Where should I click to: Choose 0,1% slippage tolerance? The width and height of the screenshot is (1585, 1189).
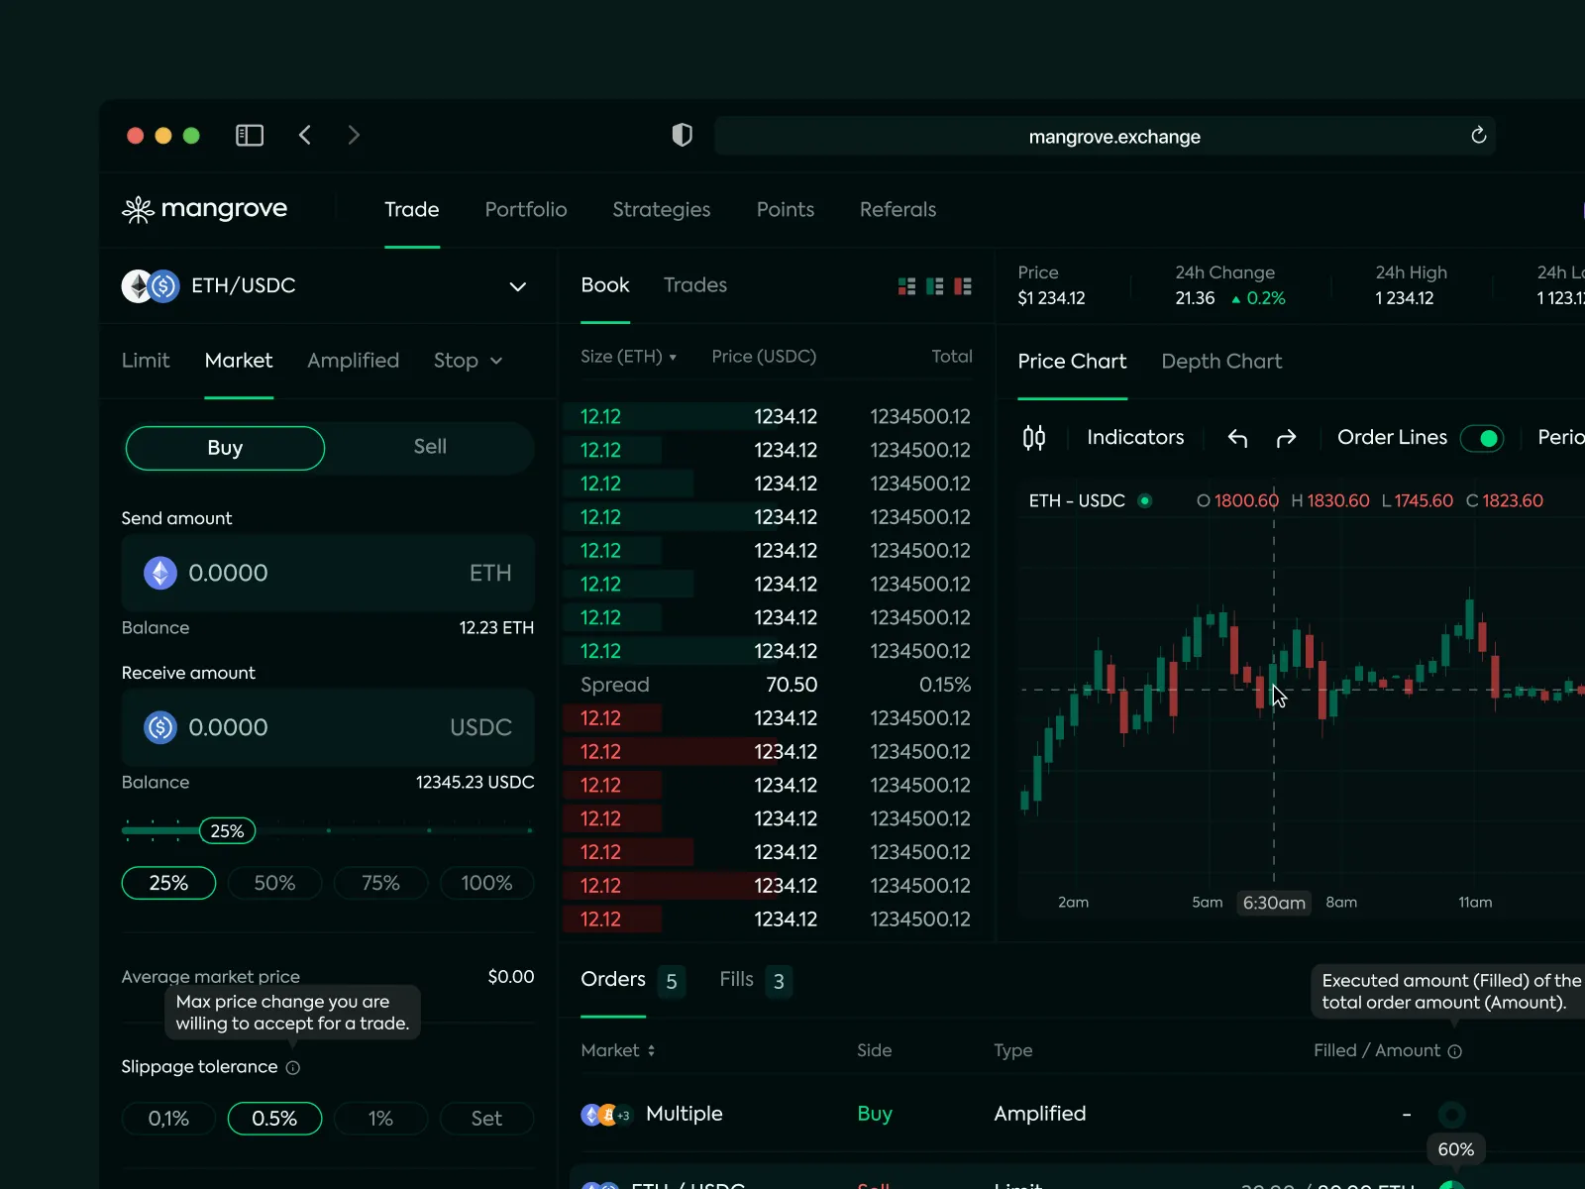pyautogui.click(x=168, y=1119)
